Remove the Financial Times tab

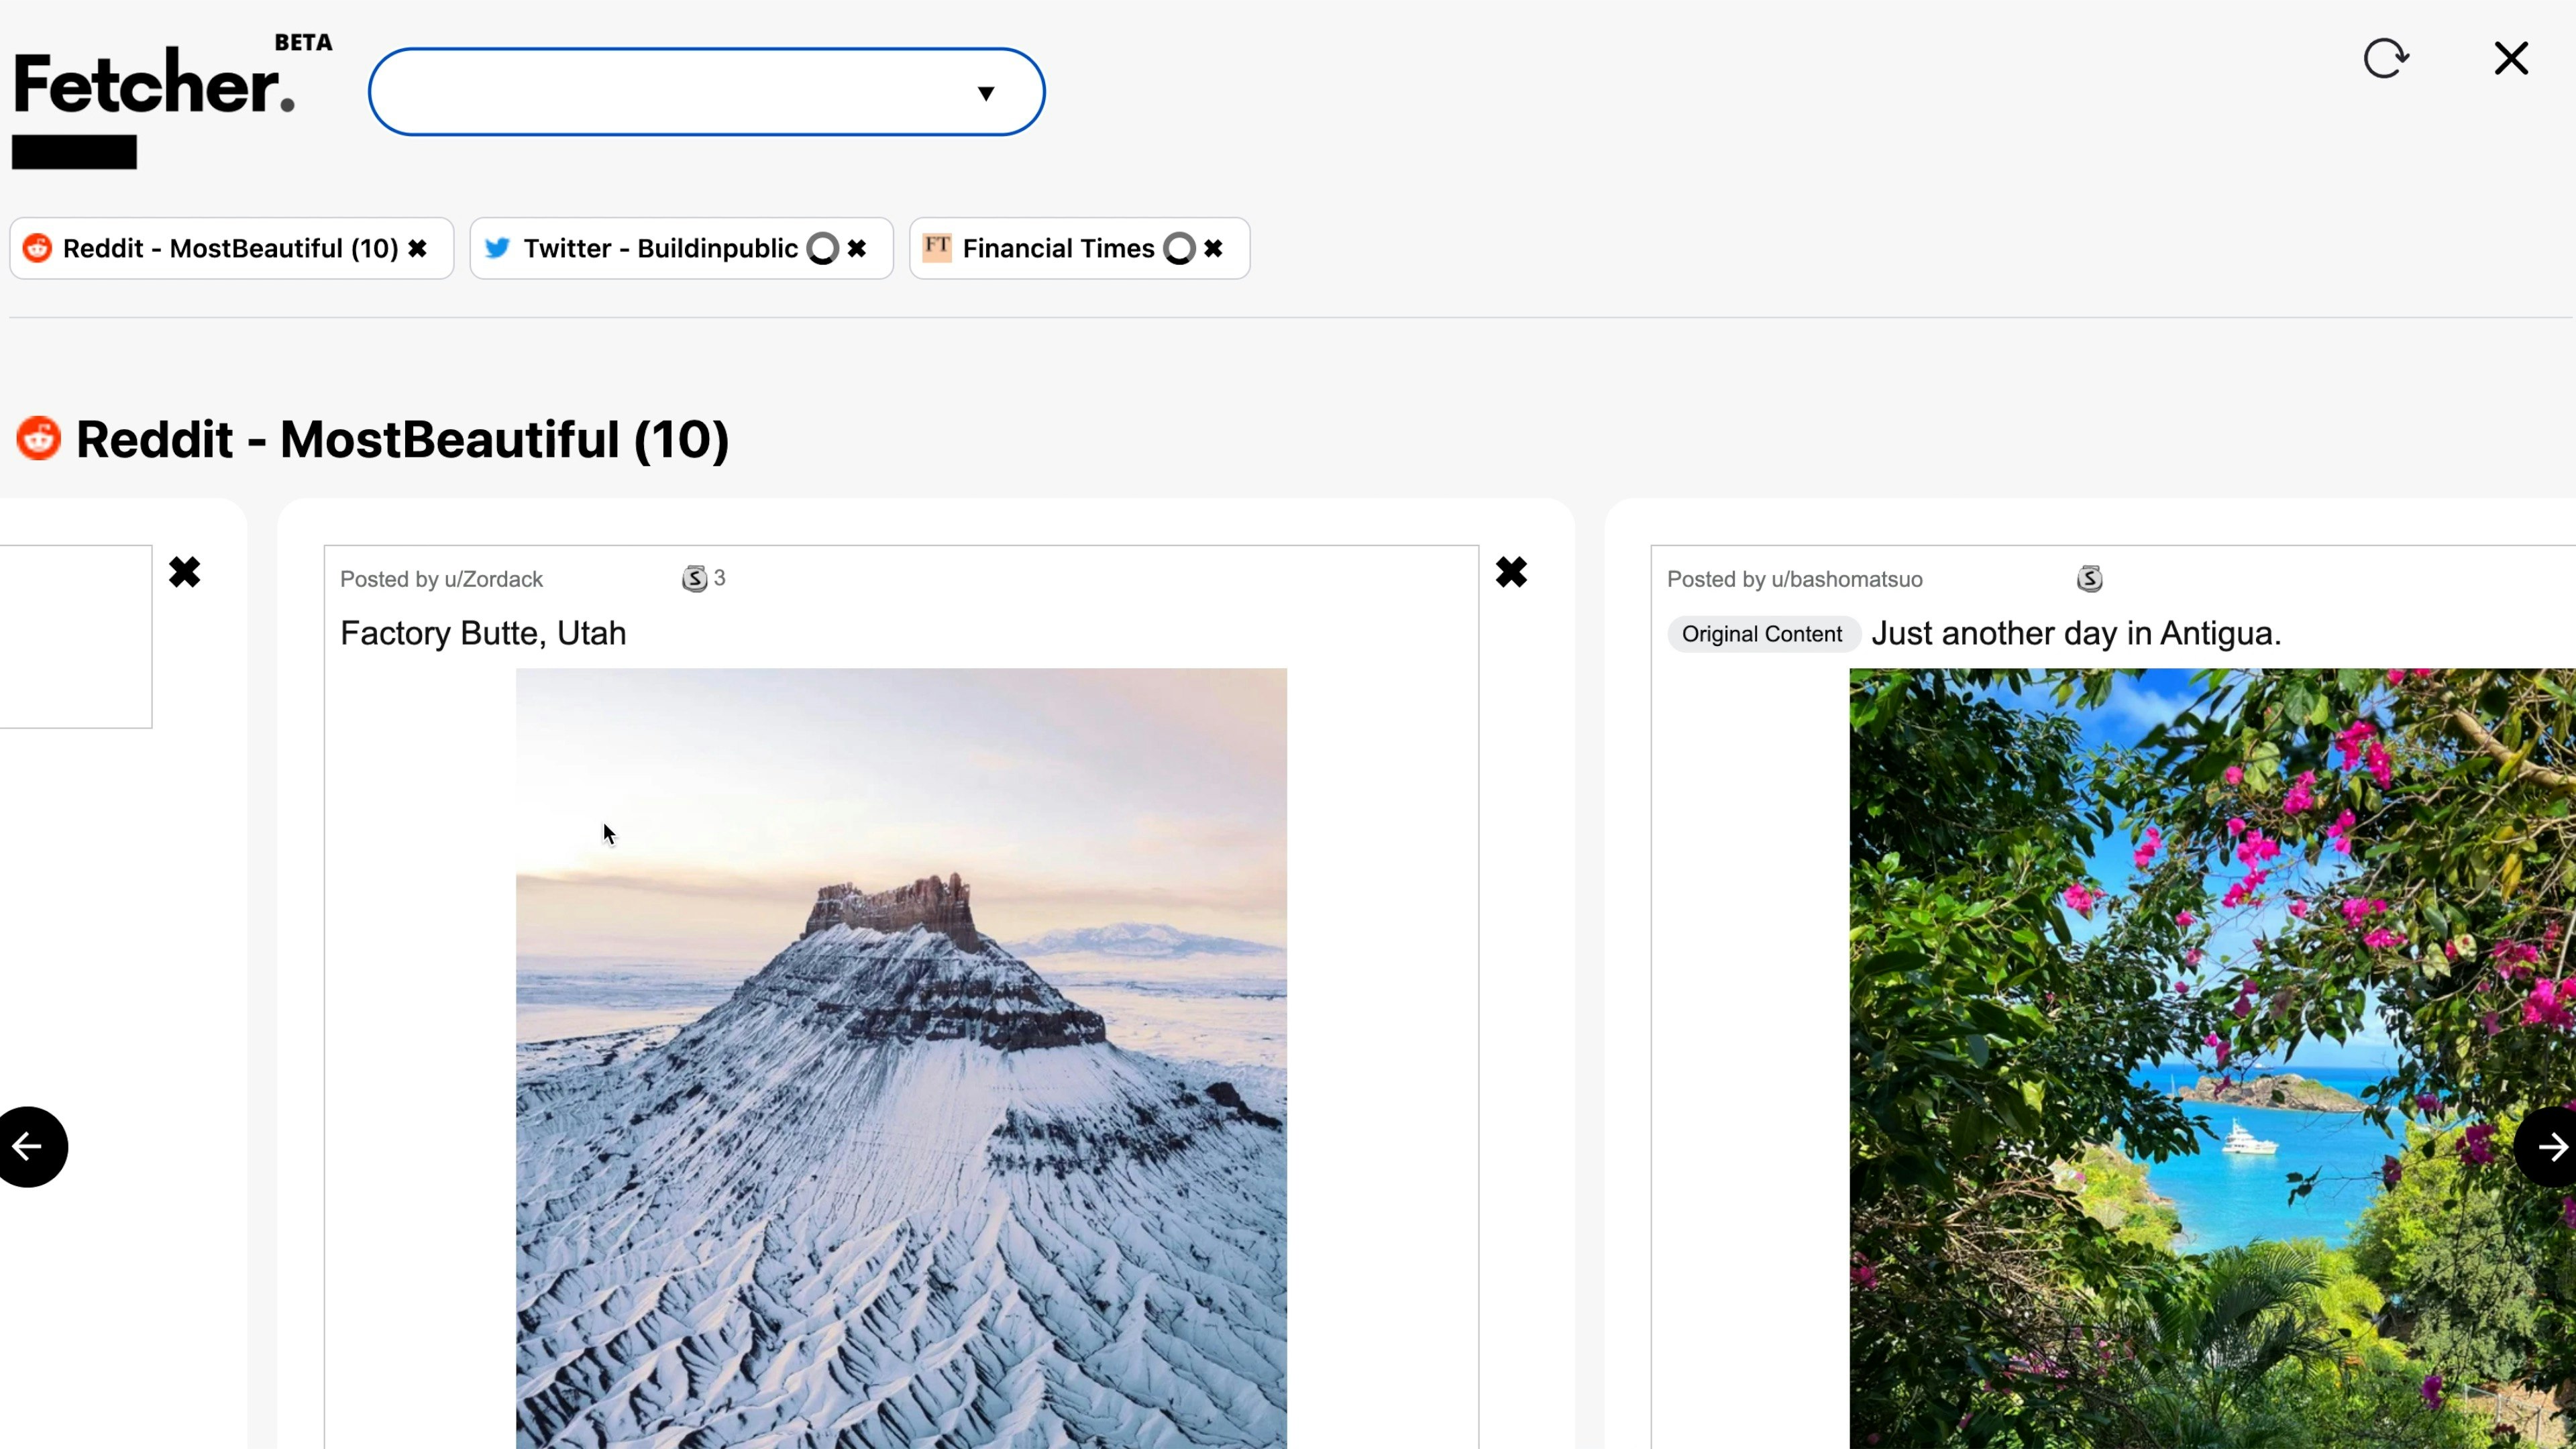point(1213,248)
